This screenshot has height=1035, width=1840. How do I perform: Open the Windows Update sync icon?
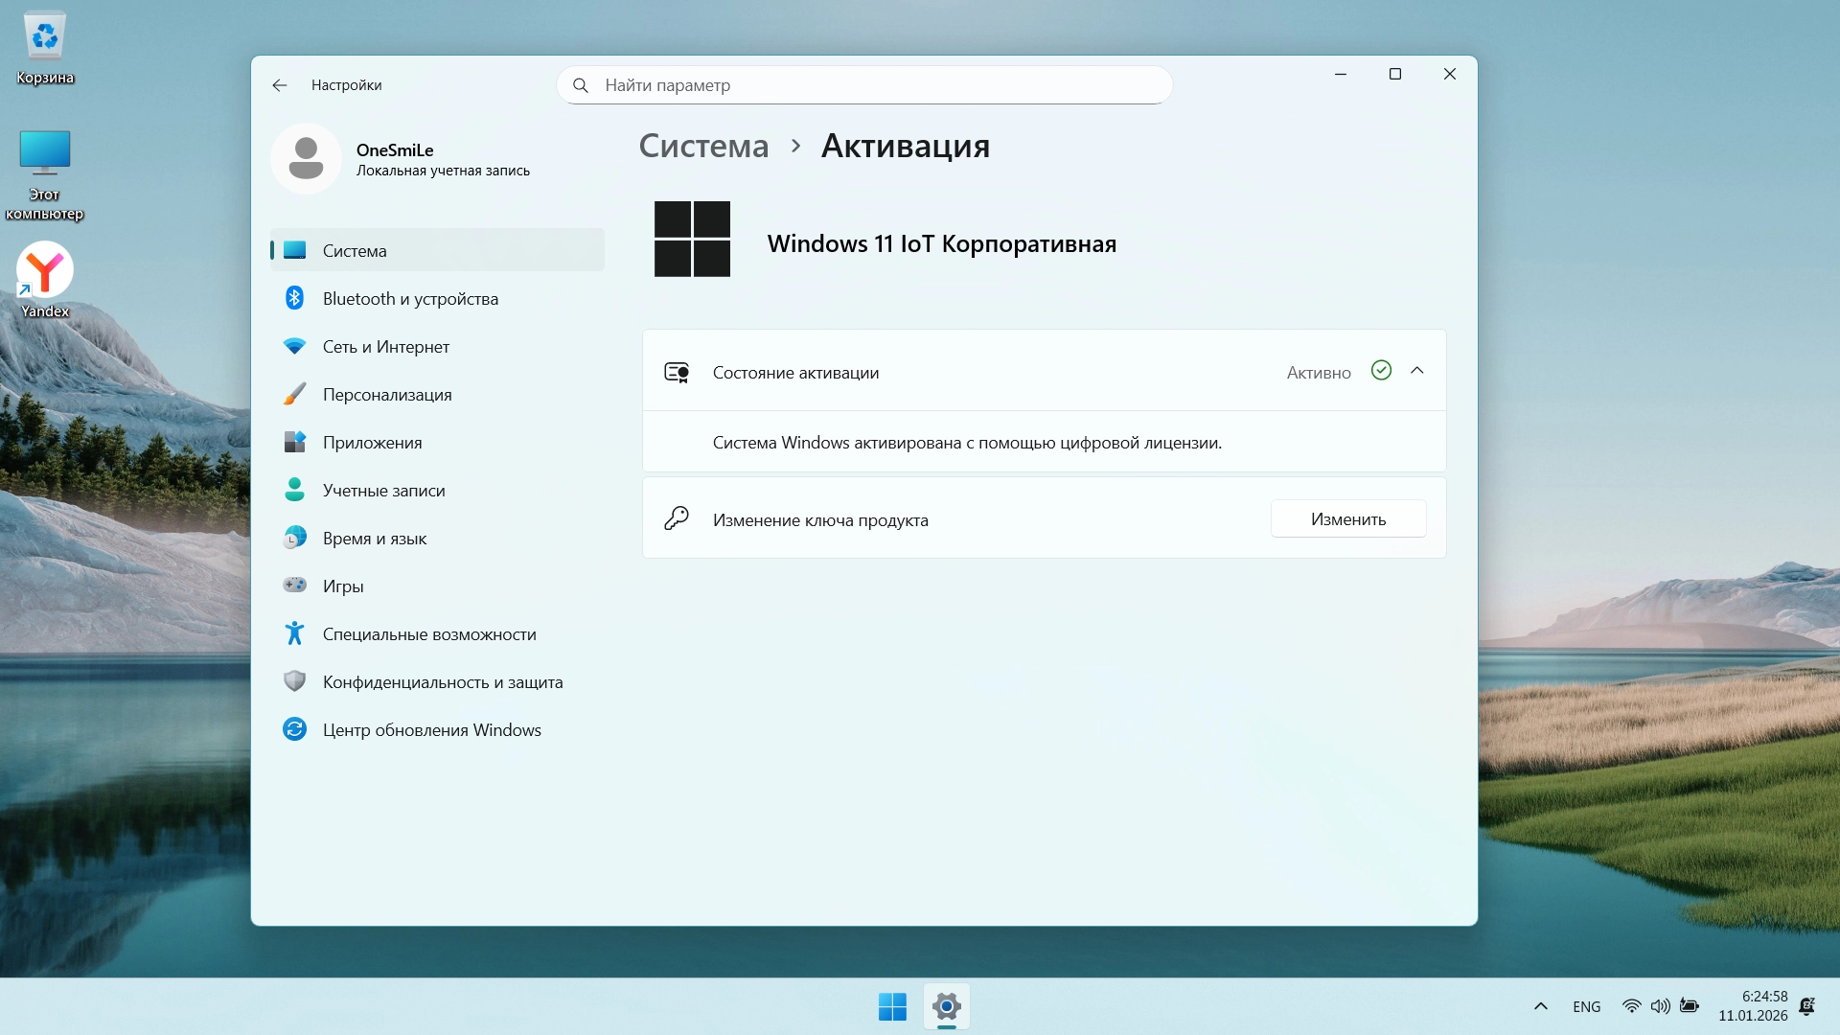(x=294, y=729)
